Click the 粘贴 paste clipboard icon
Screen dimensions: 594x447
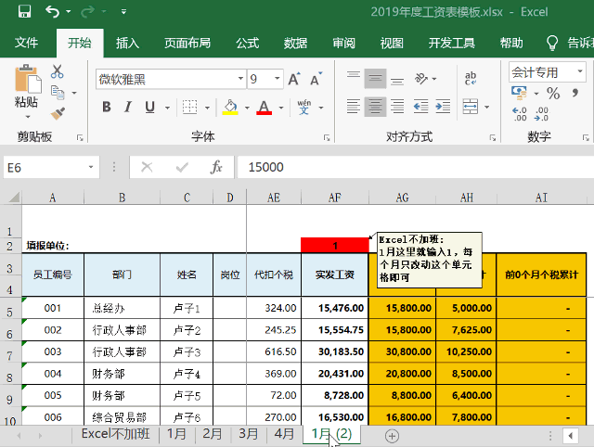[x=27, y=80]
